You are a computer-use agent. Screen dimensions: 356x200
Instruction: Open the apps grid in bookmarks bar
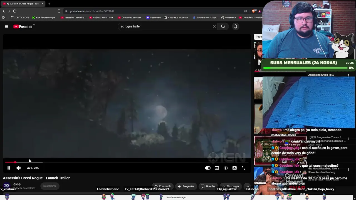[x=4, y=17]
